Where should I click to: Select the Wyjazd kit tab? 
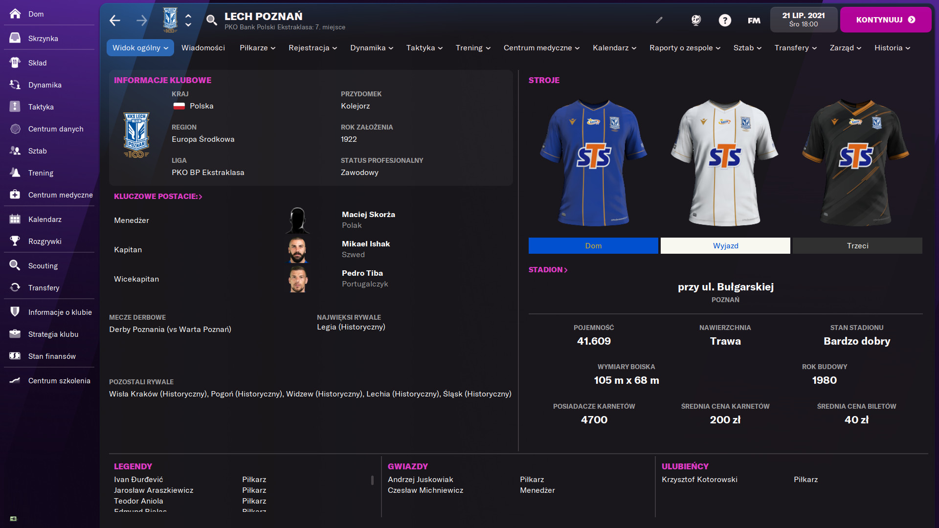click(725, 245)
